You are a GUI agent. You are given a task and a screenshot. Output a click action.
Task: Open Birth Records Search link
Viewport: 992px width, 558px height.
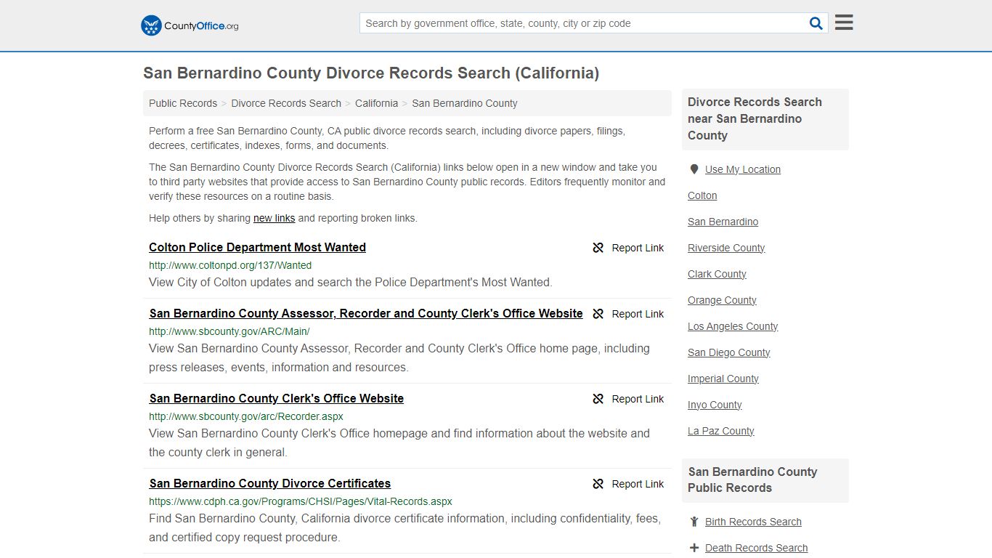pos(753,522)
